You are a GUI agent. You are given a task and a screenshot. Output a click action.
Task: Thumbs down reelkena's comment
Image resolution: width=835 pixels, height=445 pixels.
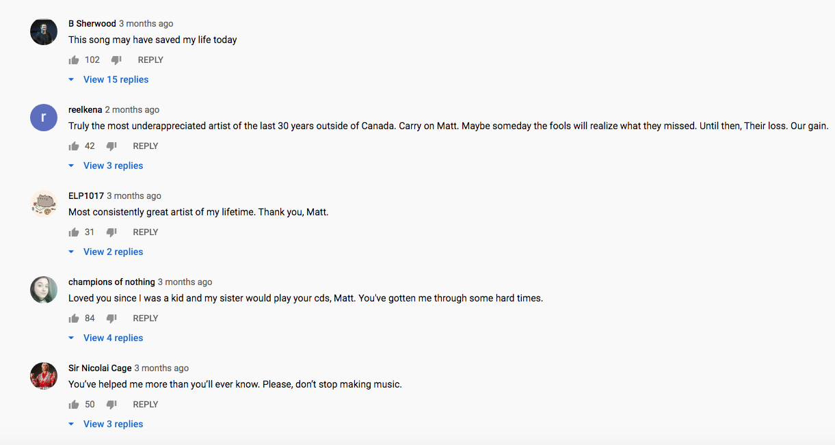pyautogui.click(x=111, y=146)
